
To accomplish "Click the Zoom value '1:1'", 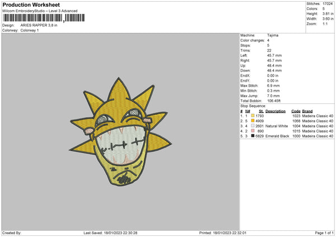I will [x=325, y=23].
